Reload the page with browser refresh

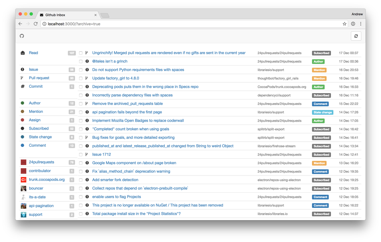click(36, 24)
